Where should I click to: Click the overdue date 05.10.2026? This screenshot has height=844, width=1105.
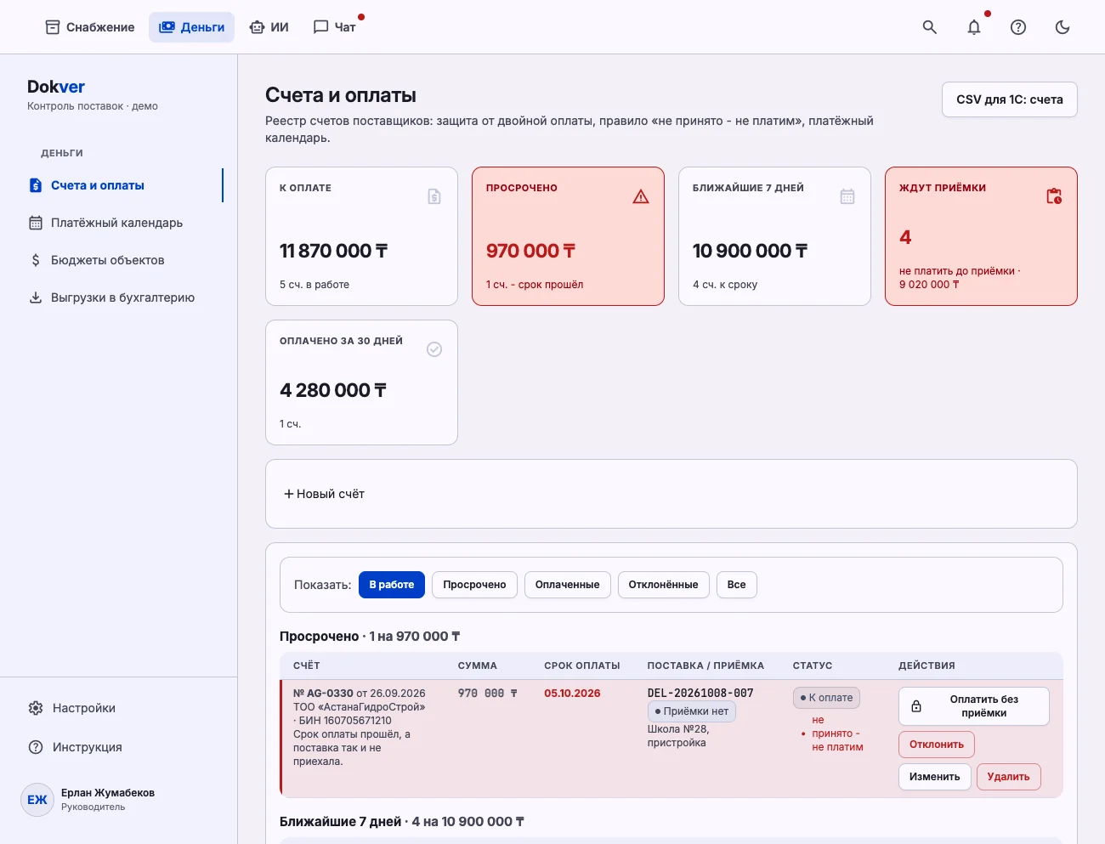(572, 694)
